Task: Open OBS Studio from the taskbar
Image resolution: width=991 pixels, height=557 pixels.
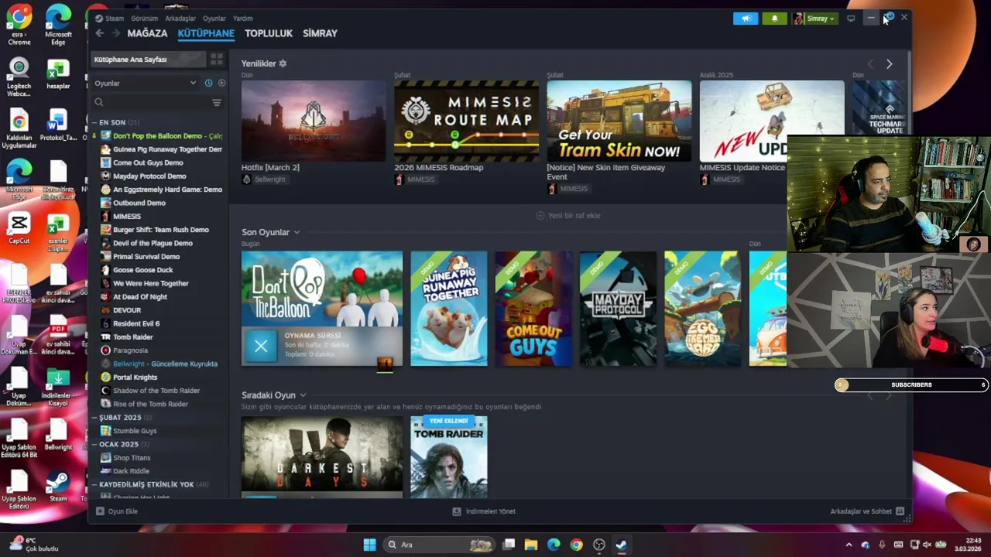Action: coord(598,545)
